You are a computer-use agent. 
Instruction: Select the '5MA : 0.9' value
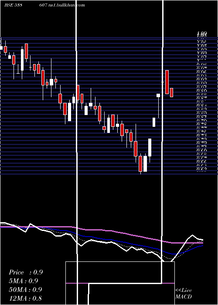click(x=24, y=281)
